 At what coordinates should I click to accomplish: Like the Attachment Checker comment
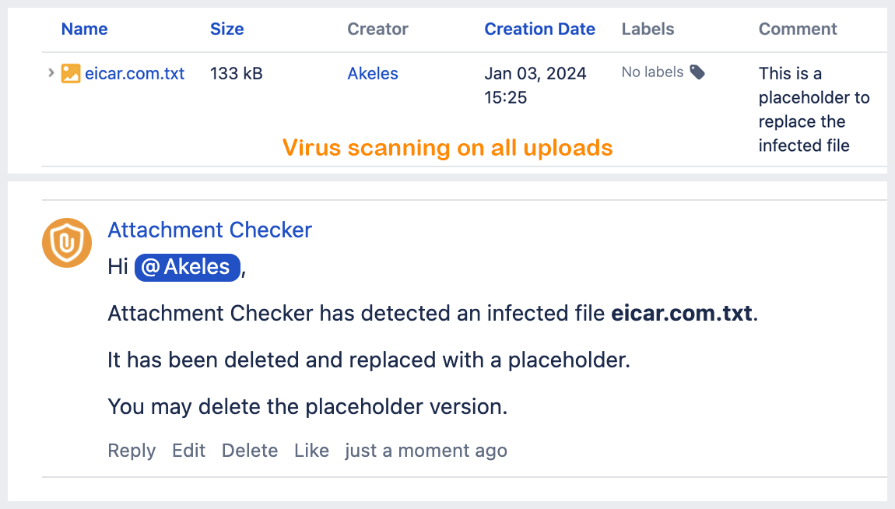tap(311, 451)
